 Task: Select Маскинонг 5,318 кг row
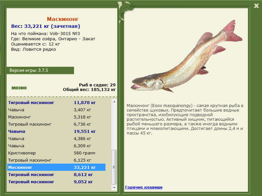click(x=56, y=117)
